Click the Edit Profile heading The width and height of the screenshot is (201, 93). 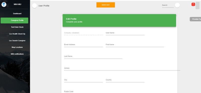tap(71, 19)
